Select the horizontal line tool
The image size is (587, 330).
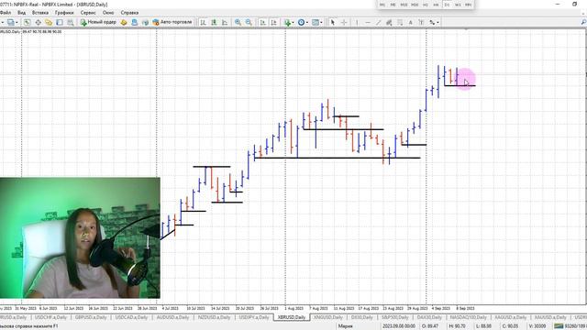coord(368,22)
